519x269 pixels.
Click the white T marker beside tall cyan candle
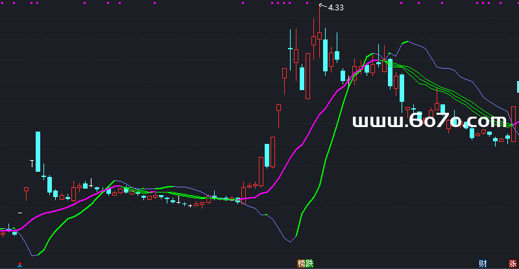click(31, 163)
